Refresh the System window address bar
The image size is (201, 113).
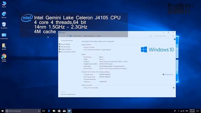pyautogui.click(x=151, y=36)
